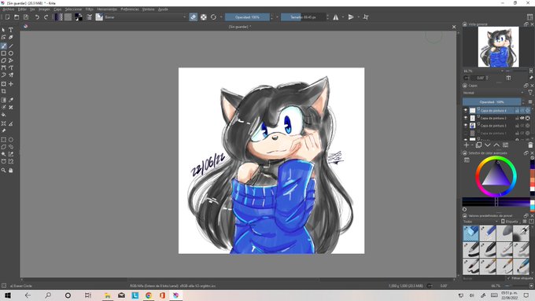Open the fill patterns chooser
This screenshot has height=301, width=535.
click(68, 17)
